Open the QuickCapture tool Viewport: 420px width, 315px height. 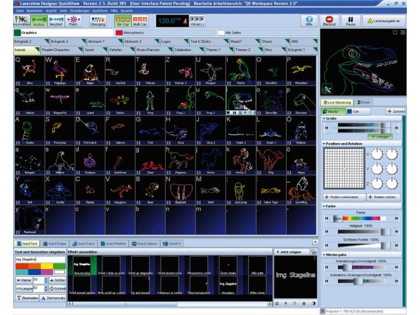(144, 243)
